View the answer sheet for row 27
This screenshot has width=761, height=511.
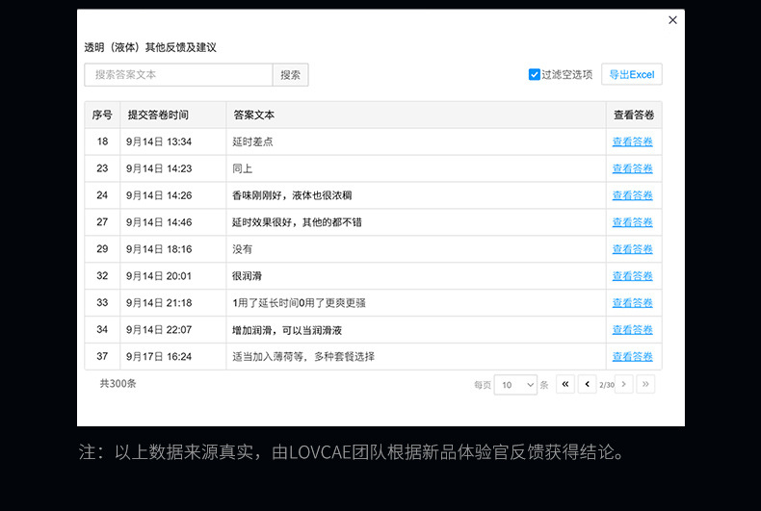(x=632, y=222)
